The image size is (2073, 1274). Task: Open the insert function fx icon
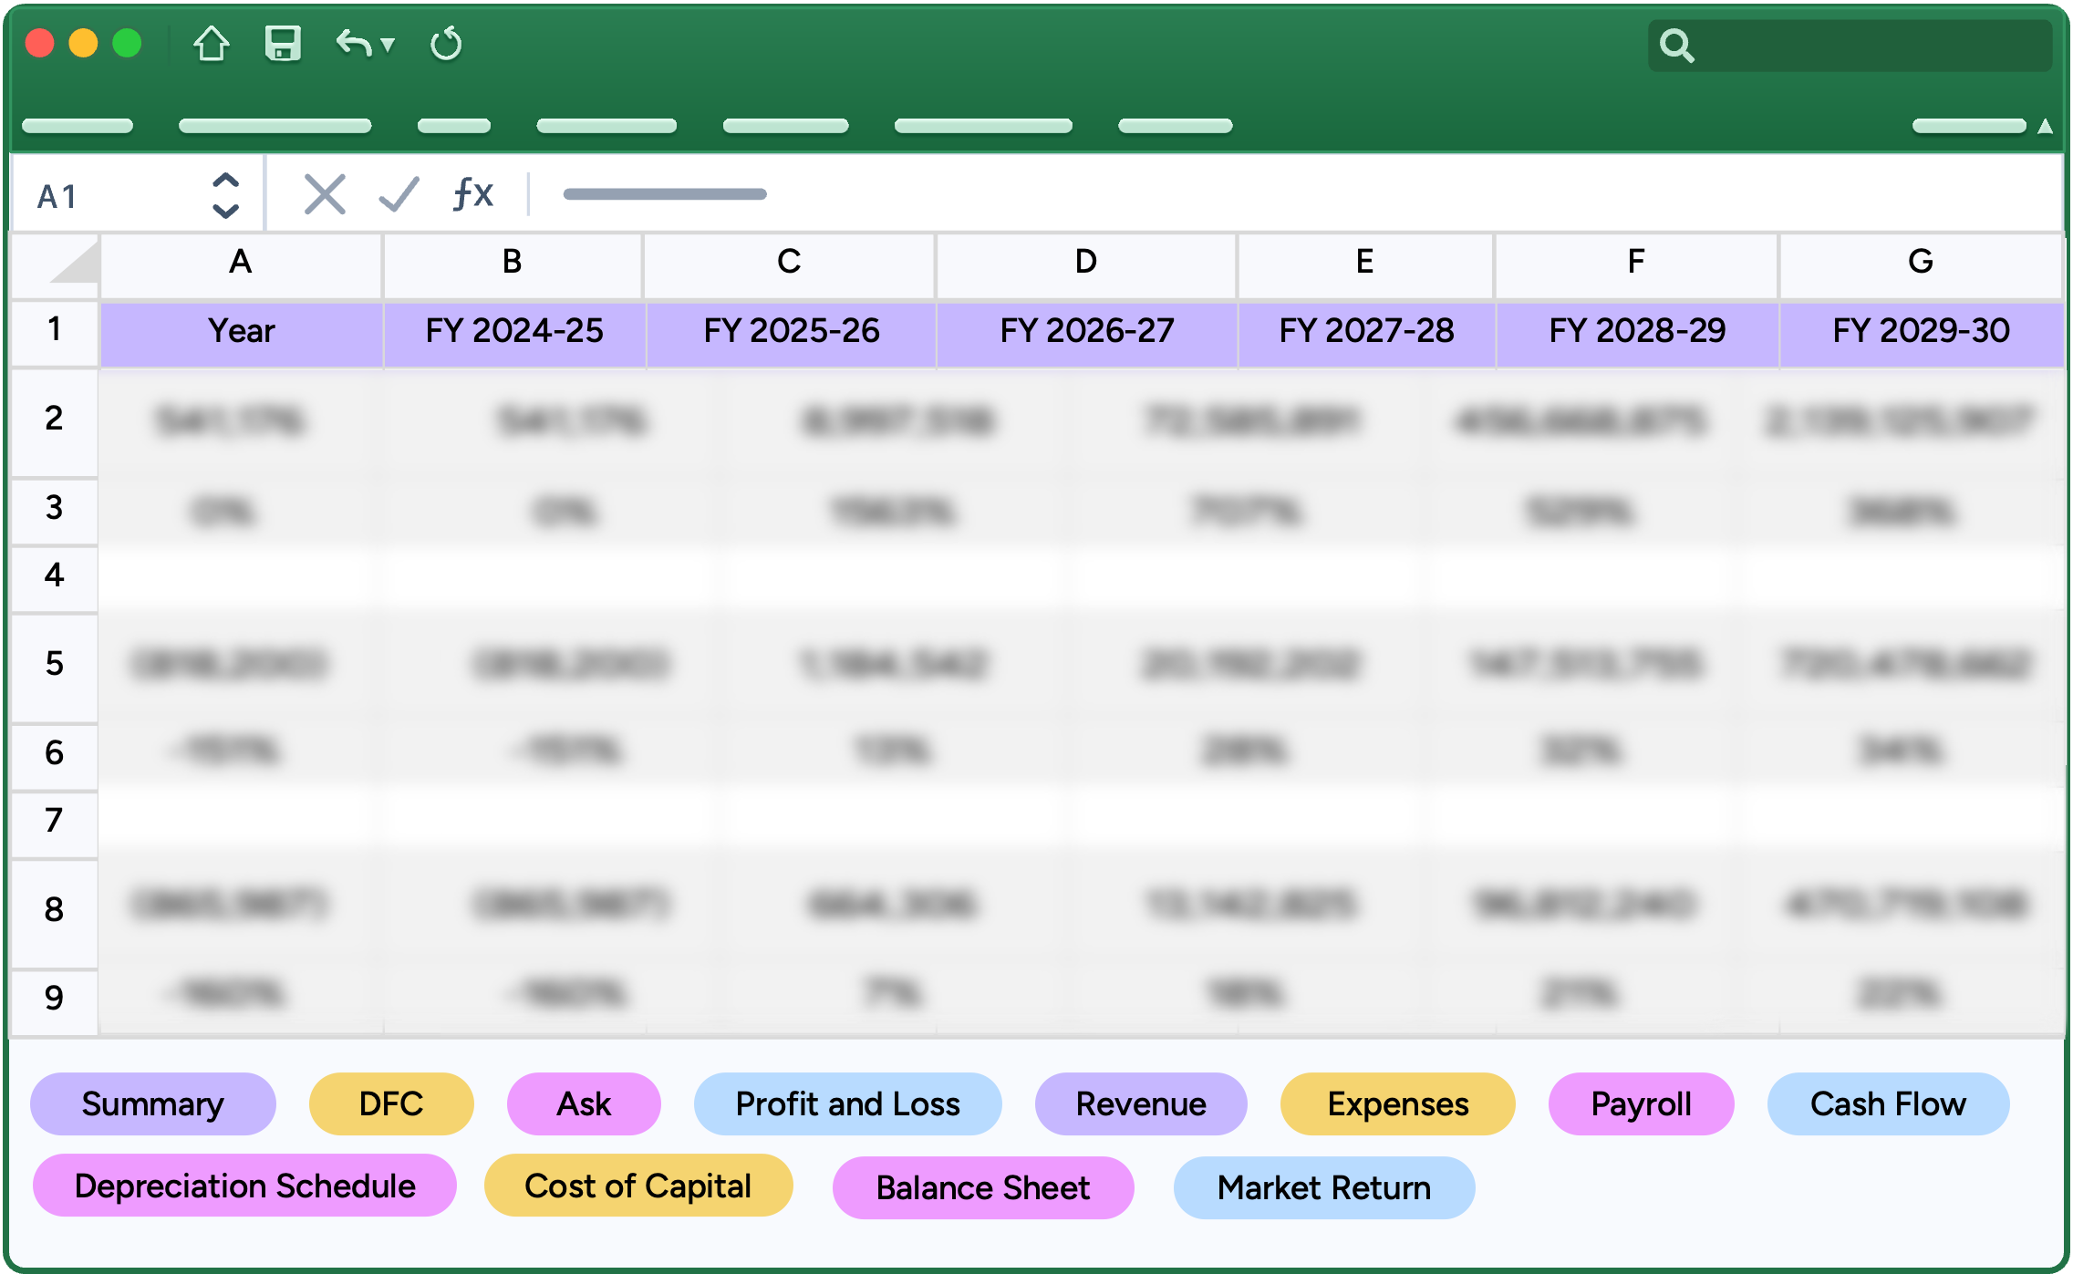473,193
